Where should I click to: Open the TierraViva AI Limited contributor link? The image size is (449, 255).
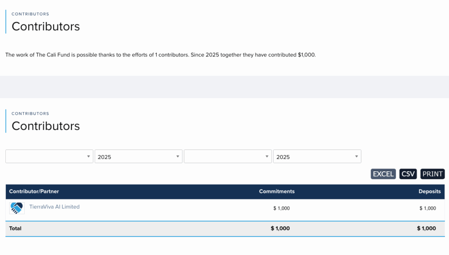[x=54, y=207]
